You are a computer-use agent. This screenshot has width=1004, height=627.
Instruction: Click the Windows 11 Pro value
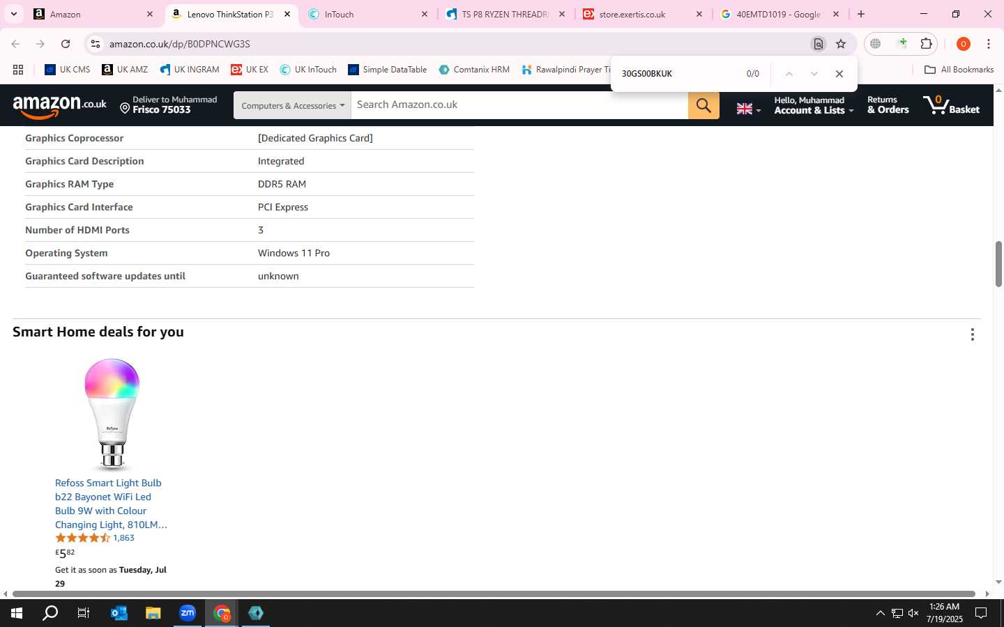coord(294,253)
